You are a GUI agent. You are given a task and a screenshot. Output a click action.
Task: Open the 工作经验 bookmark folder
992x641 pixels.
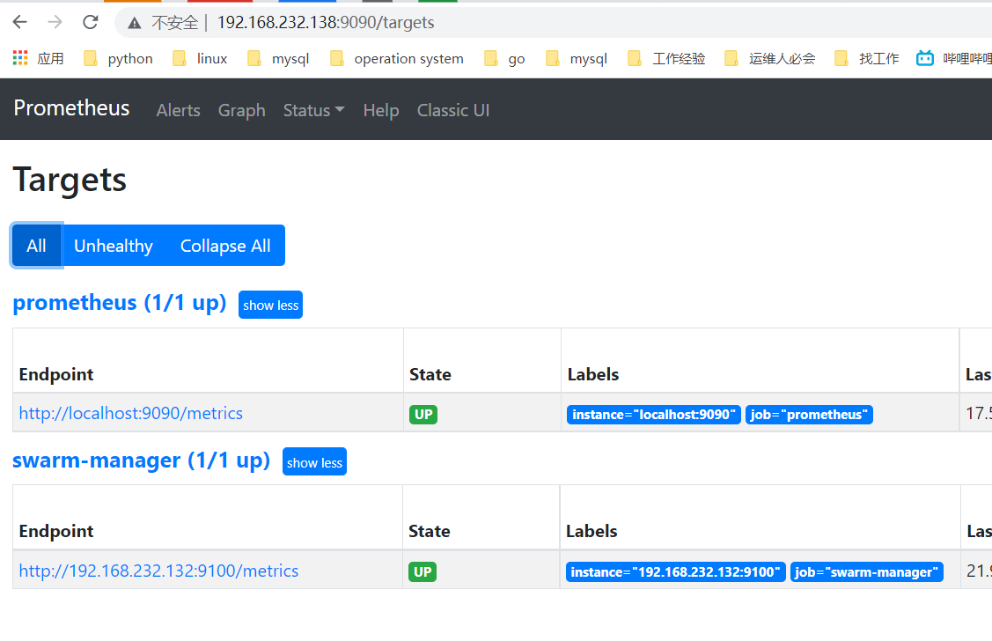click(666, 59)
